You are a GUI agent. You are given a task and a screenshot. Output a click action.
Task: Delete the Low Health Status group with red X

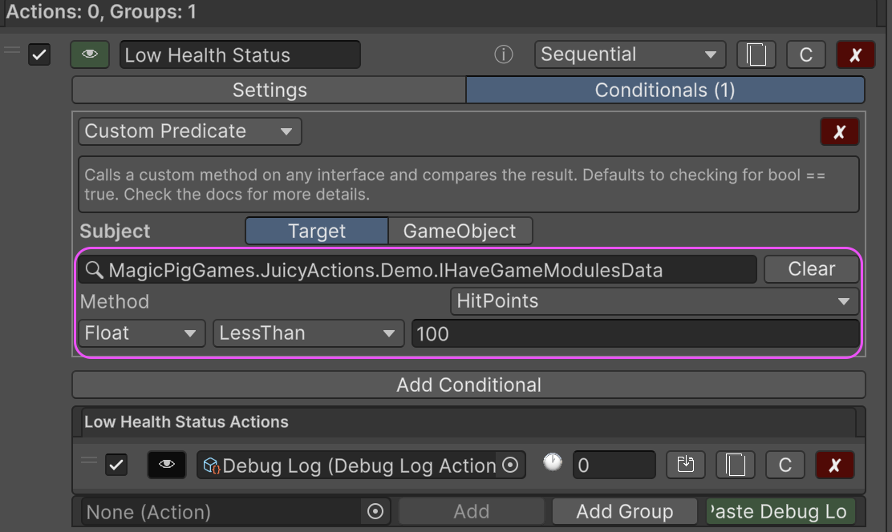point(855,54)
